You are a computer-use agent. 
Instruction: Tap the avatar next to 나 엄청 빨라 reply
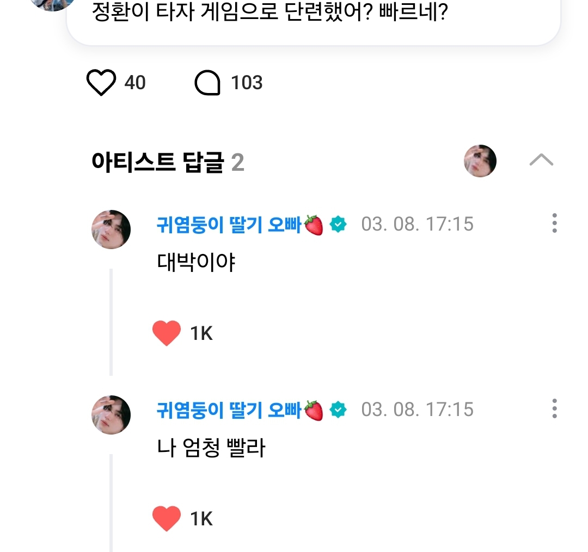click(x=111, y=414)
